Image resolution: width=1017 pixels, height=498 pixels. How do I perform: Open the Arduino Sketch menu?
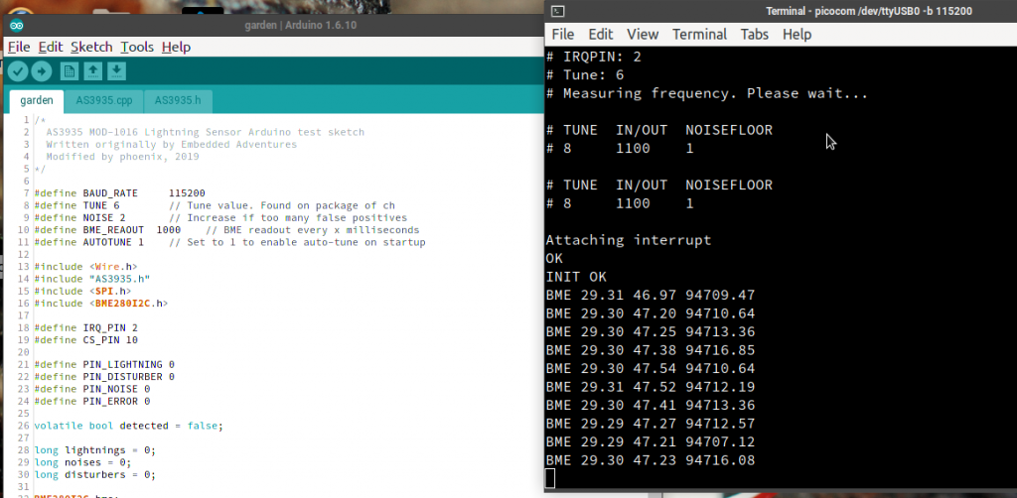[x=91, y=47]
